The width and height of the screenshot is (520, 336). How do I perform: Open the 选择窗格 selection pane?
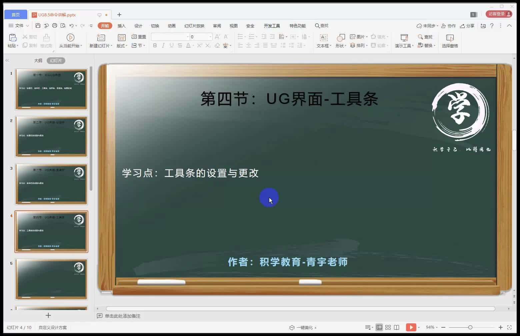pyautogui.click(x=450, y=41)
